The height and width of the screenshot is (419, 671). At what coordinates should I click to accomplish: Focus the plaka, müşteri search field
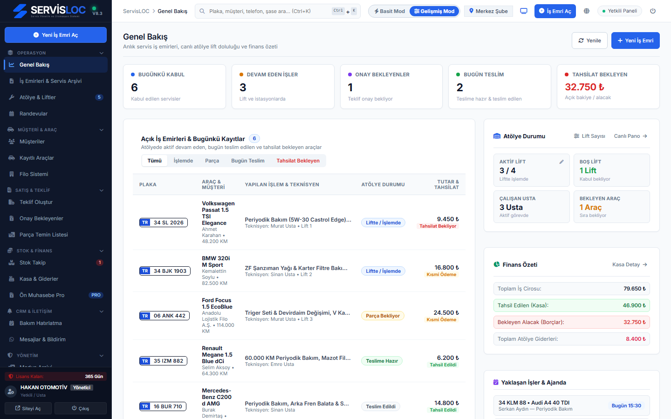click(278, 11)
